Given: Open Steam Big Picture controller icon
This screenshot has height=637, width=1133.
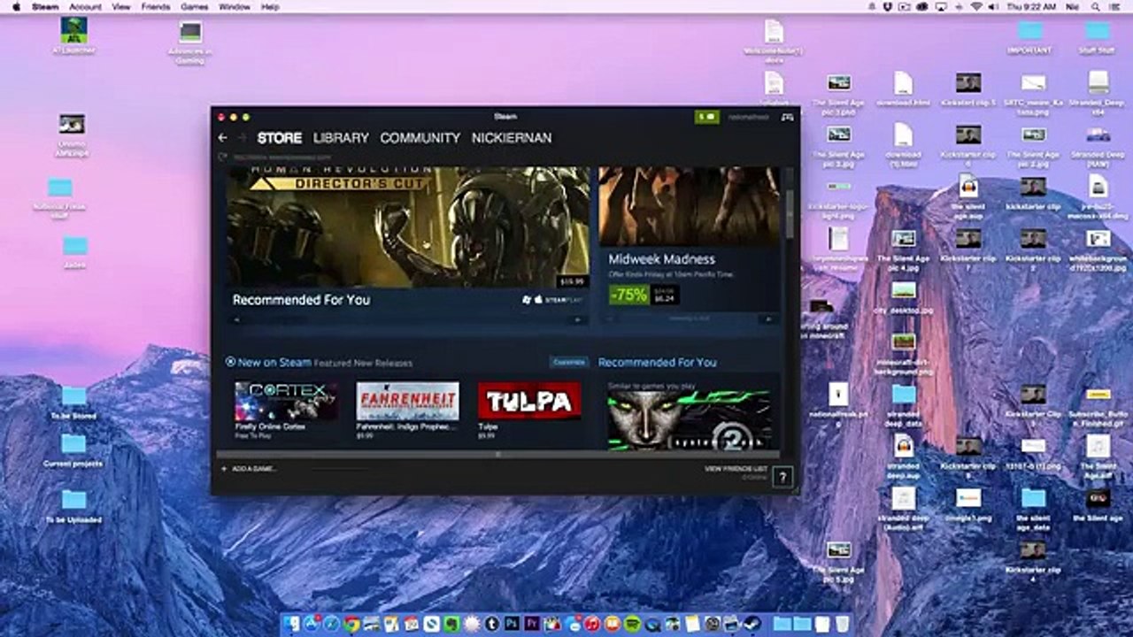Looking at the screenshot, I should click(x=787, y=117).
